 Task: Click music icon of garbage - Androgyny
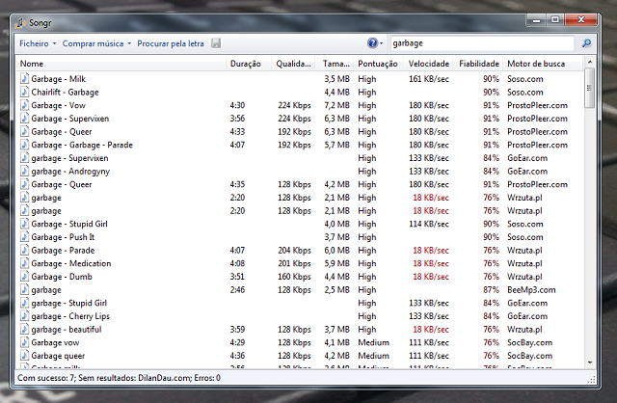click(x=24, y=172)
